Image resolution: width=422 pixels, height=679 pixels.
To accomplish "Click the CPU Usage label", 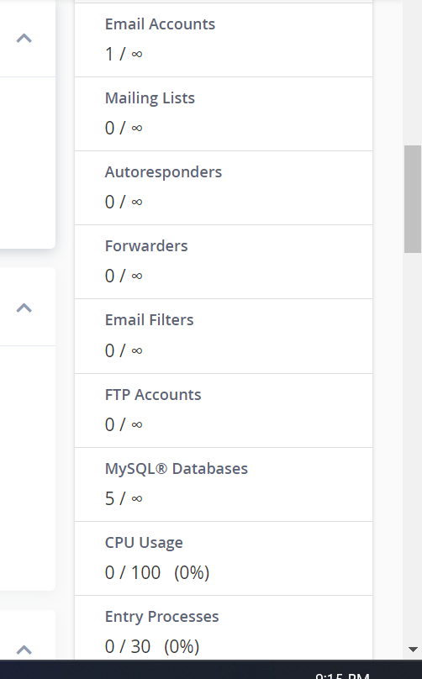I will coord(144,543).
